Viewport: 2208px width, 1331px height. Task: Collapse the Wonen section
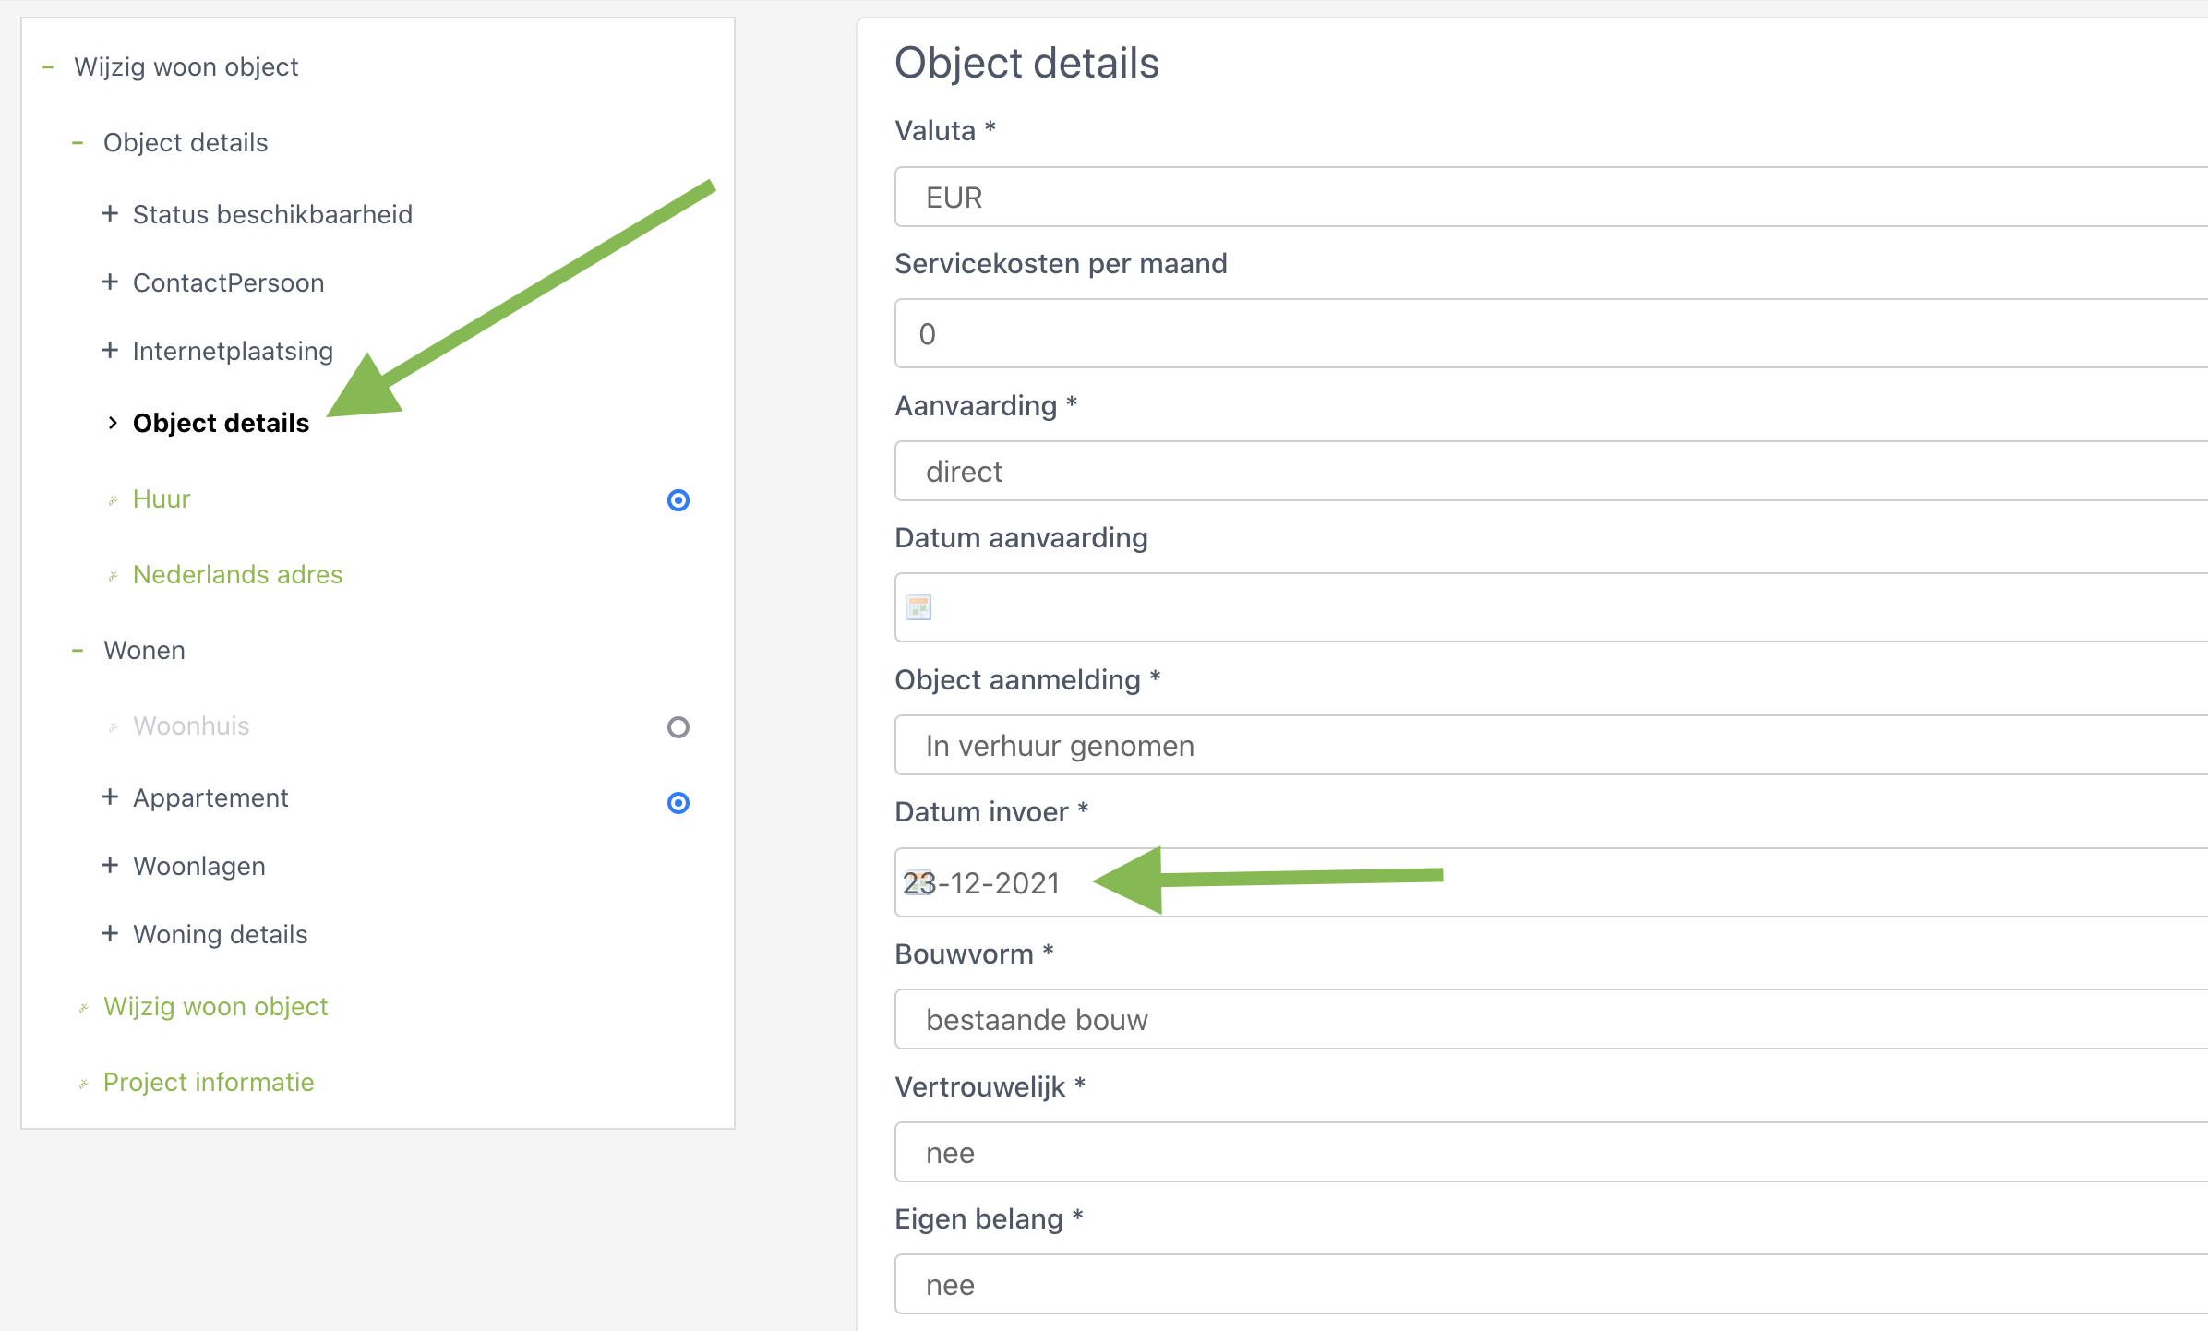[x=78, y=651]
